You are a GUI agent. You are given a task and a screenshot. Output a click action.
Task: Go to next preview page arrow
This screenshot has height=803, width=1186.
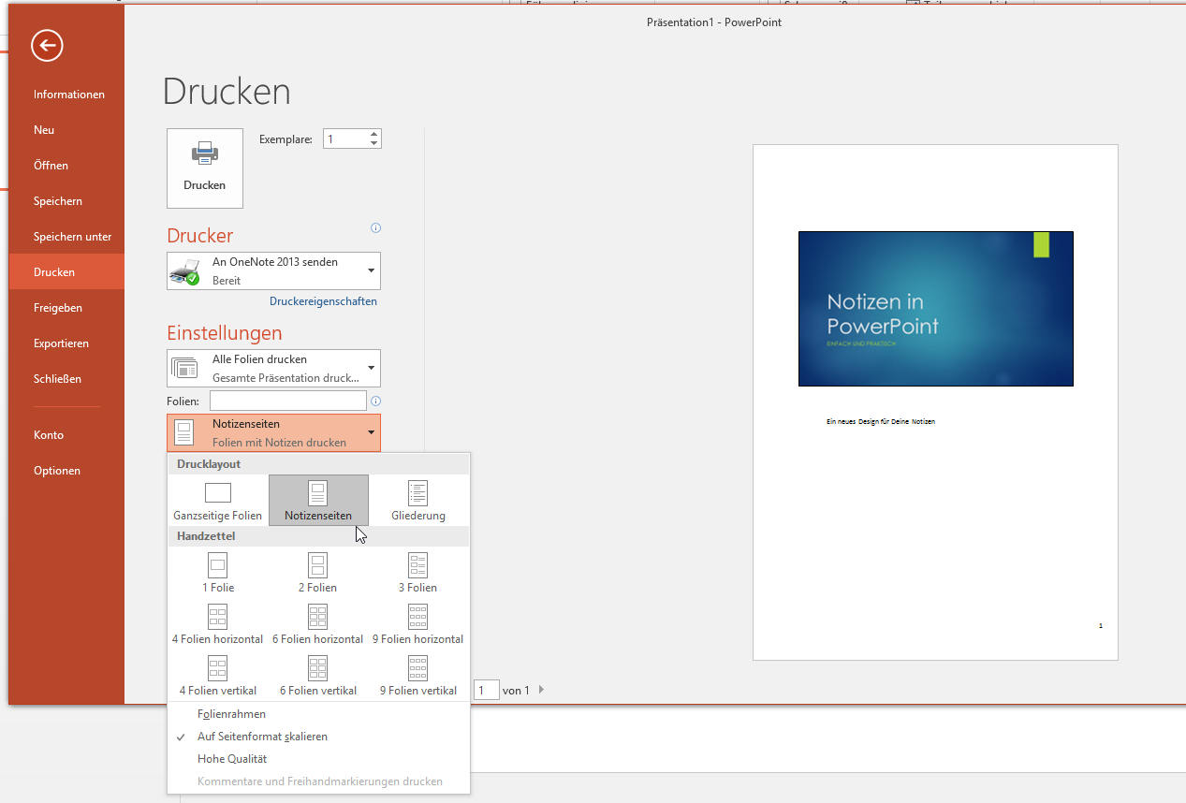[x=541, y=691]
